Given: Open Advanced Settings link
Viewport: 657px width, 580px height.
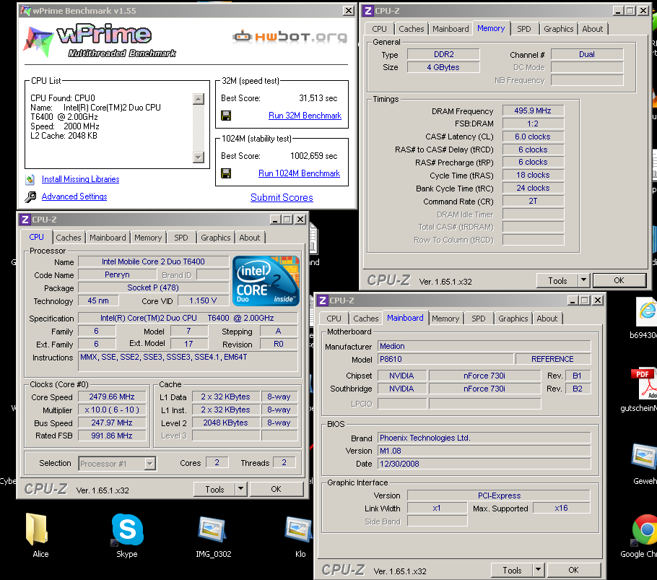Looking at the screenshot, I should pyautogui.click(x=74, y=196).
